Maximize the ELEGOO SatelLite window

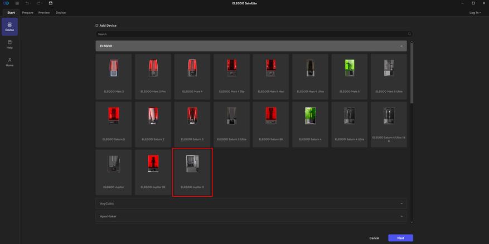click(473, 3)
